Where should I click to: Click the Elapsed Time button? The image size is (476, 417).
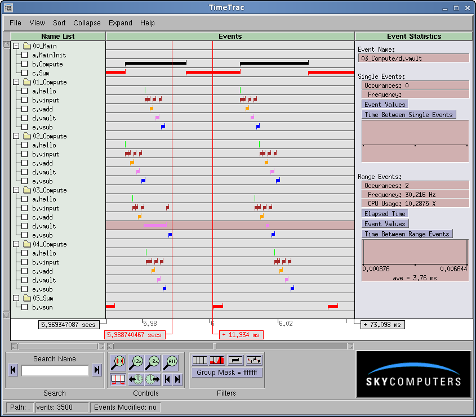pyautogui.click(x=385, y=213)
